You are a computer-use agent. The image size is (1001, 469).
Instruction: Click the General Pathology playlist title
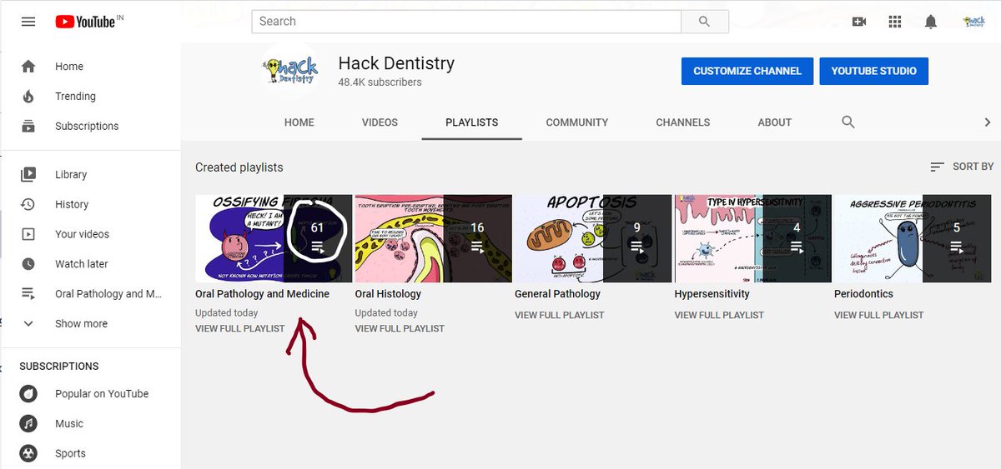pos(557,294)
